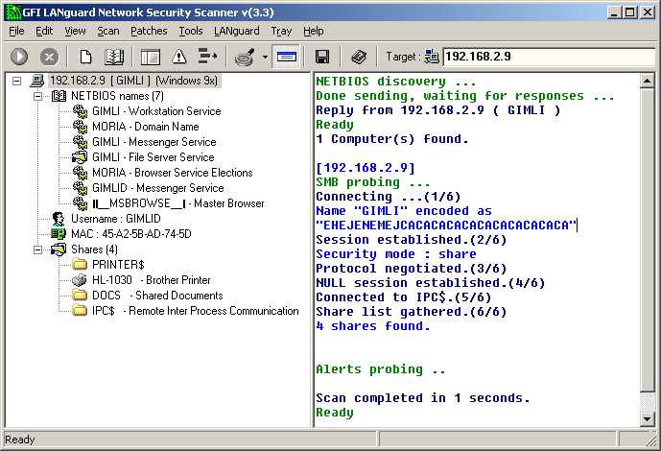Click folder icon beside IPC$
The width and height of the screenshot is (661, 451).
(80, 311)
